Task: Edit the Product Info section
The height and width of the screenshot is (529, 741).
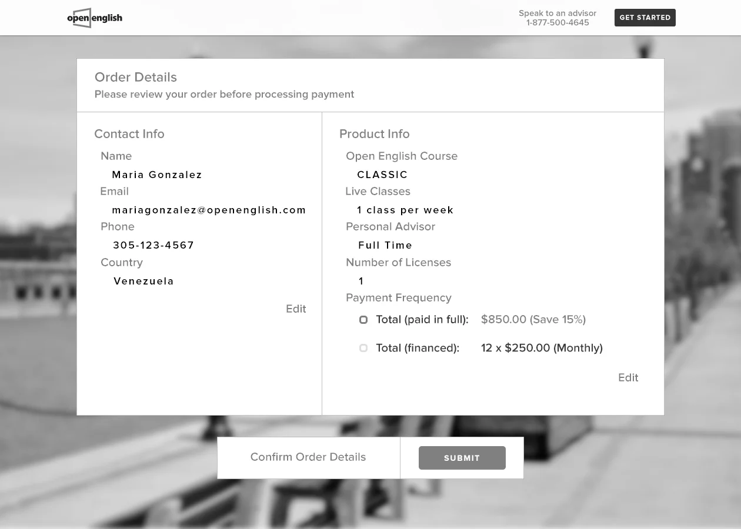Action: [x=628, y=377]
